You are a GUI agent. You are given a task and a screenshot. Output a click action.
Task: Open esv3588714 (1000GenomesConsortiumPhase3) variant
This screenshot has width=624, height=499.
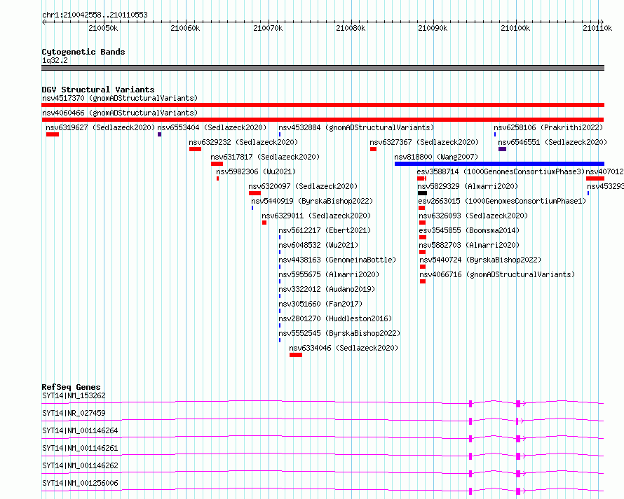[x=501, y=171]
